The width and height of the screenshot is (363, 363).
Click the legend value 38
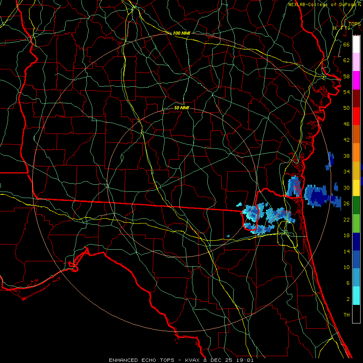point(346,156)
